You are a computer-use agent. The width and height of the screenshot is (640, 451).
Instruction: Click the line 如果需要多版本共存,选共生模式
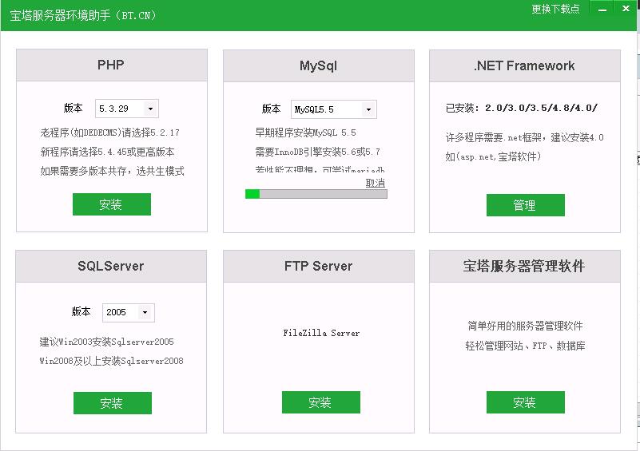[x=112, y=171]
